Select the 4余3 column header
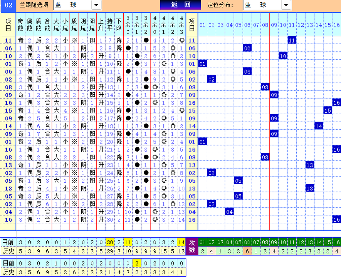Image resolution: width=341 pixels, height=277 pixels. (181, 24)
